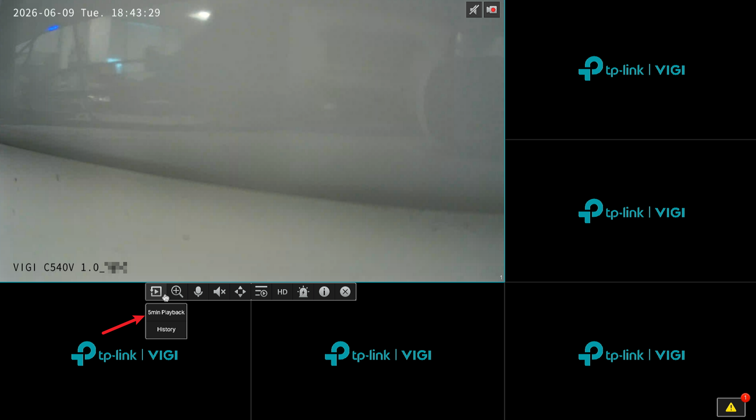Image resolution: width=756 pixels, height=420 pixels.
Task: Start two-way talk with microphone icon
Action: click(x=198, y=292)
